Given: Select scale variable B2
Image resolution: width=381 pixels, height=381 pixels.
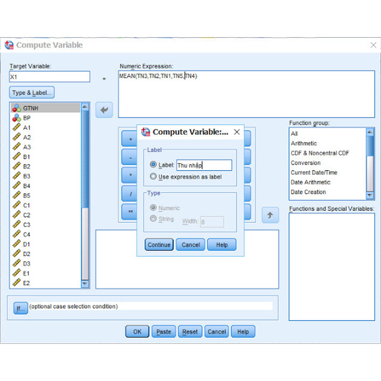Looking at the screenshot, I should coord(45,167).
